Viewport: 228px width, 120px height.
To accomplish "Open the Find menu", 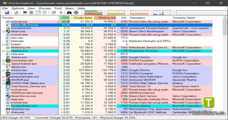I will pyautogui.click(x=58, y=8).
